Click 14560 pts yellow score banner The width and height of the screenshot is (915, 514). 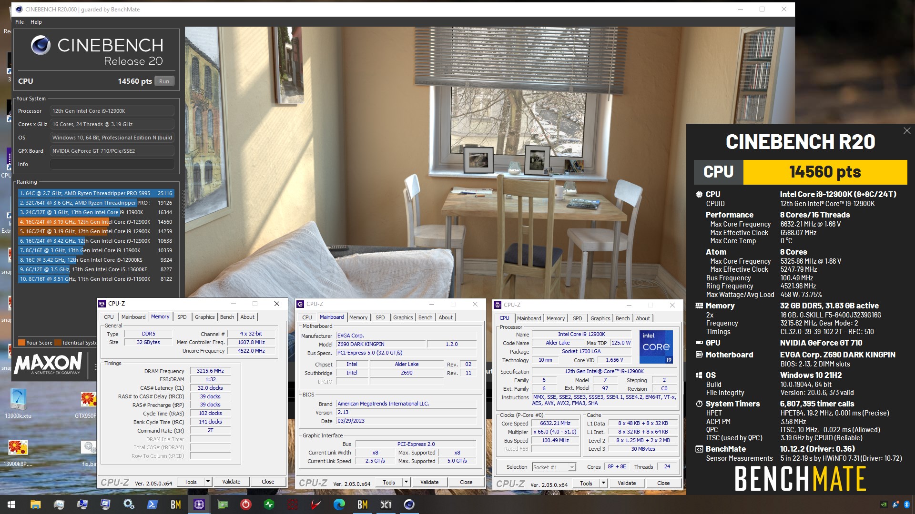825,172
